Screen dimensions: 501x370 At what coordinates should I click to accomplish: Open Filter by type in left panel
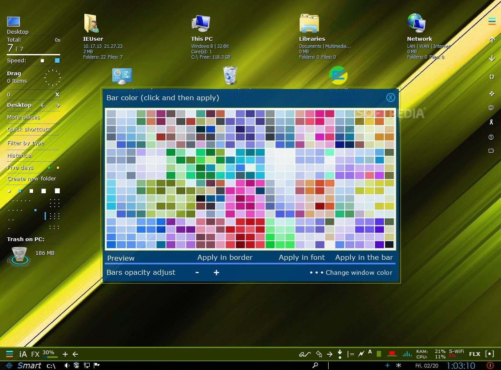pyautogui.click(x=25, y=143)
